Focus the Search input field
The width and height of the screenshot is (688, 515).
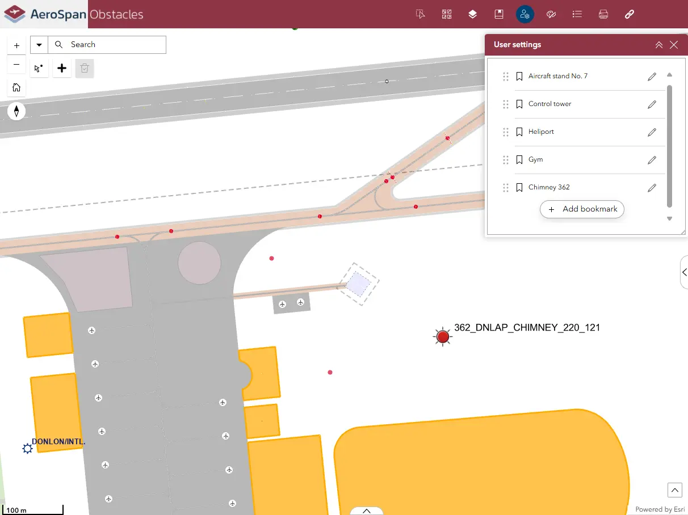tap(107, 45)
